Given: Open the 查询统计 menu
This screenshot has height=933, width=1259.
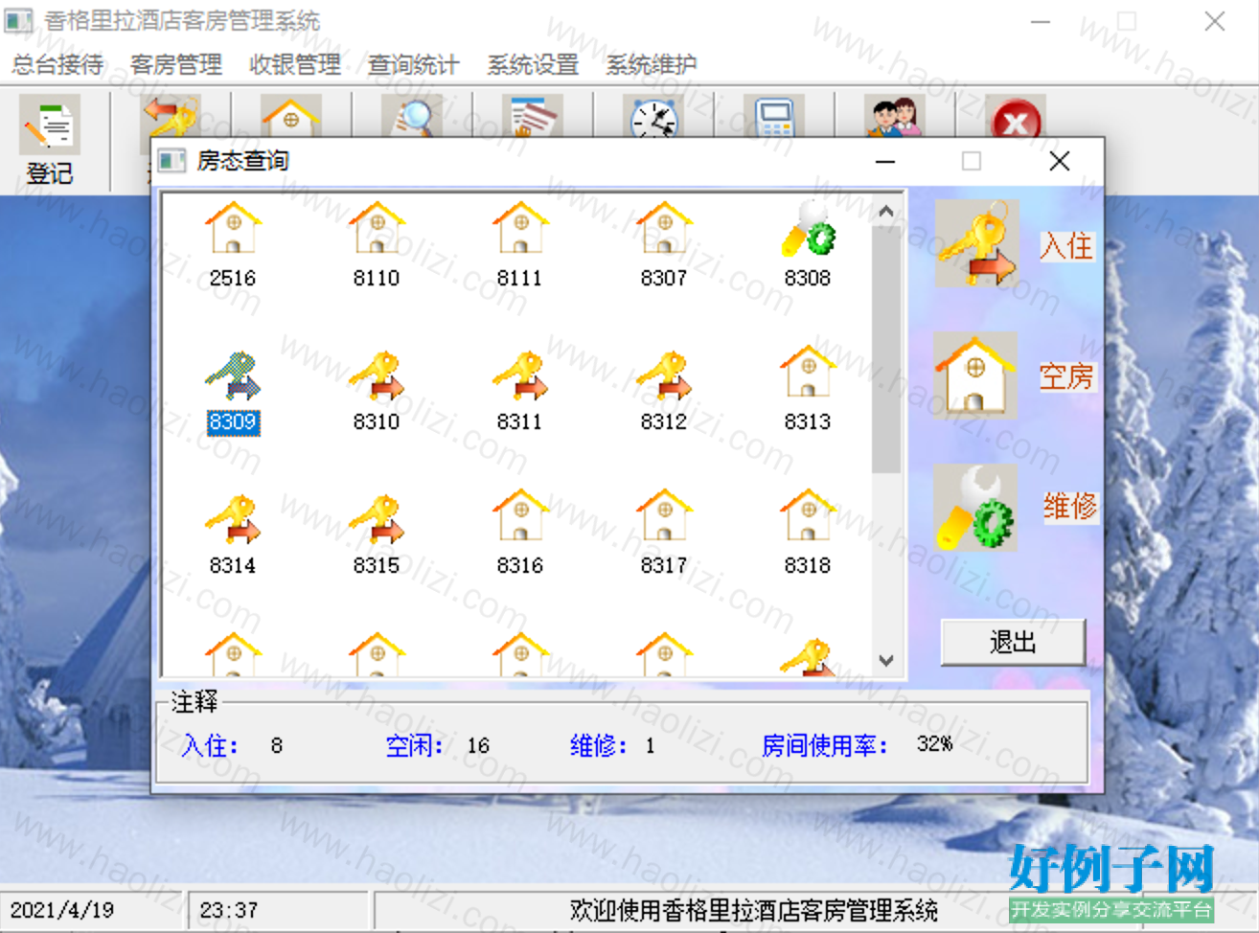Looking at the screenshot, I should click(414, 64).
